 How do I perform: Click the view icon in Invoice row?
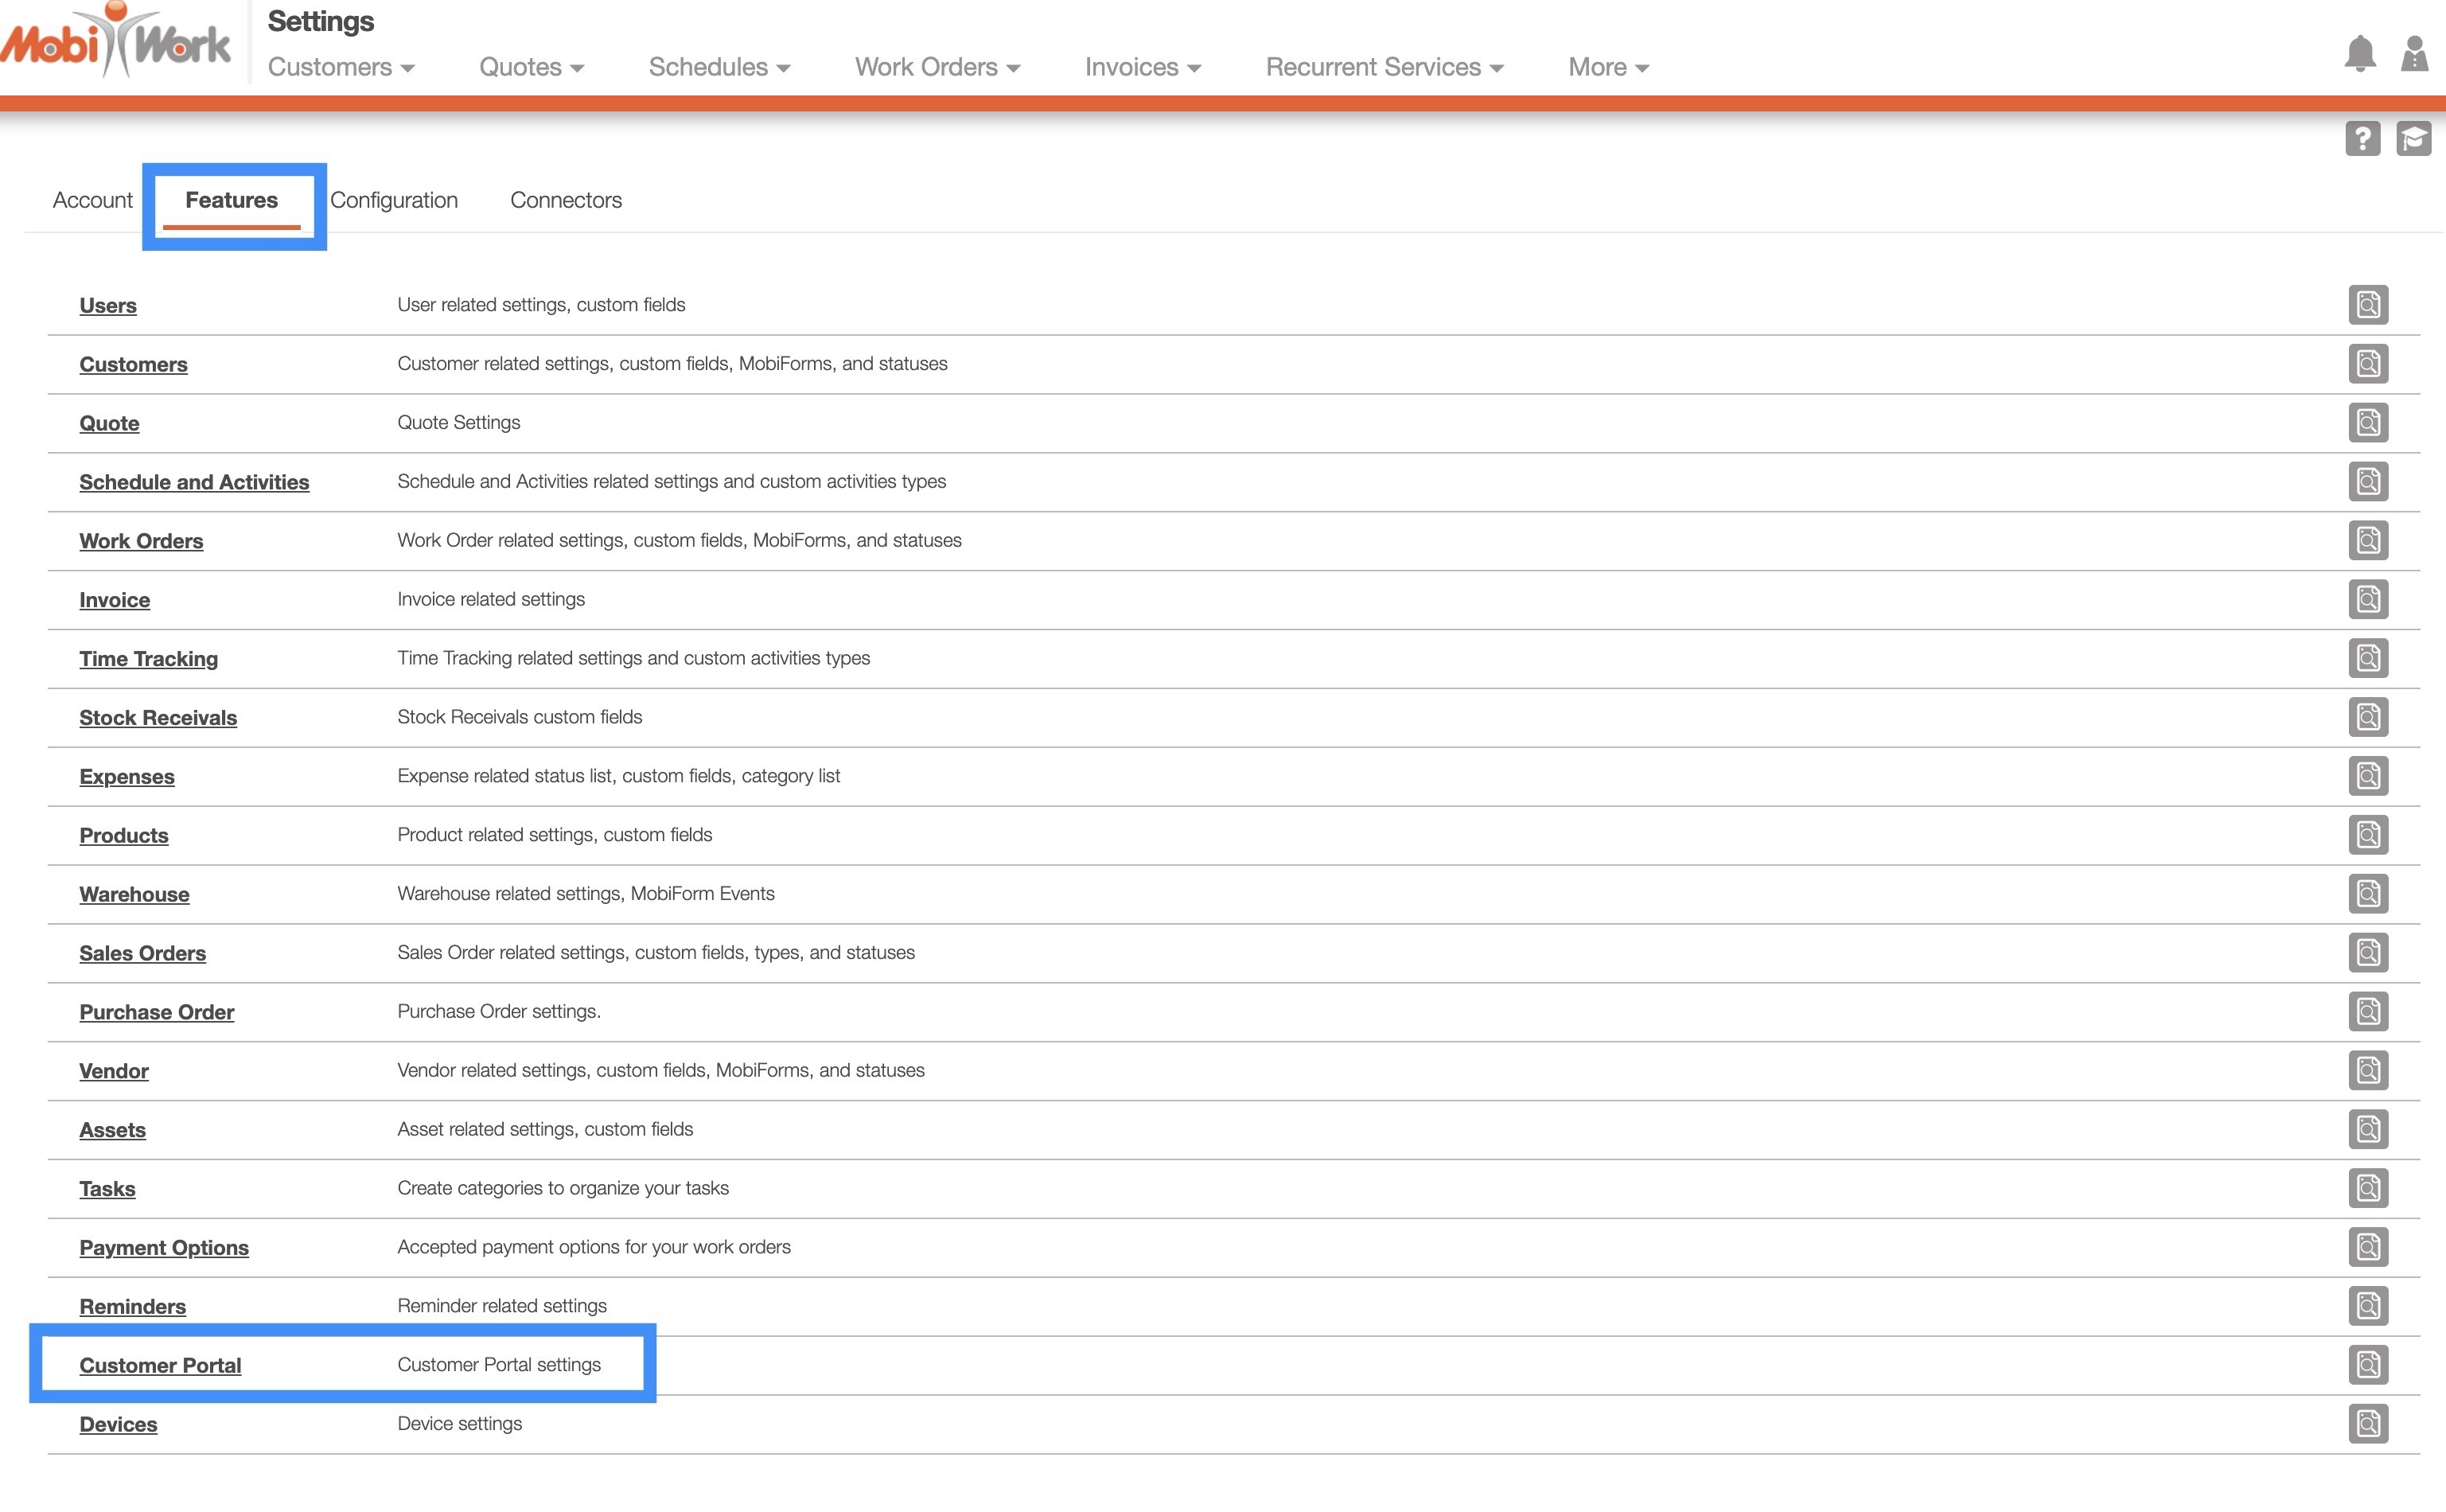pos(2367,599)
